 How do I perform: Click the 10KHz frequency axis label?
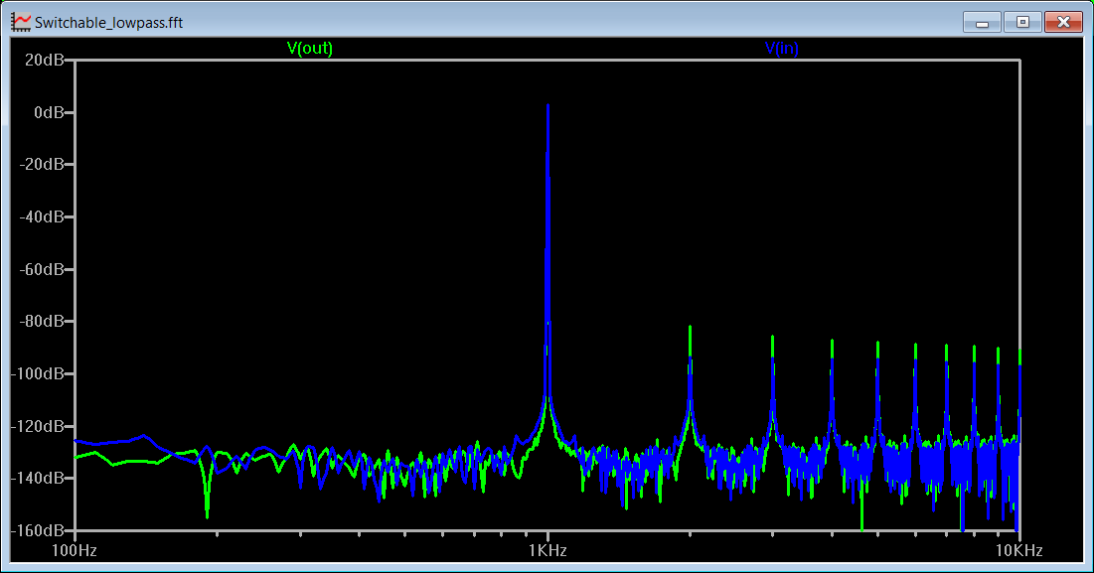[1018, 551]
